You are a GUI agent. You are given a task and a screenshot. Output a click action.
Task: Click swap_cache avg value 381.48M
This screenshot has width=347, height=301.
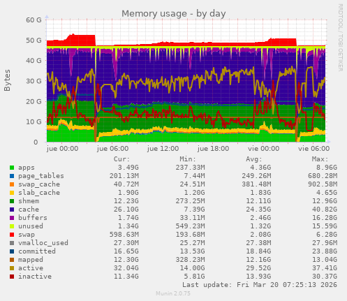[256, 184]
